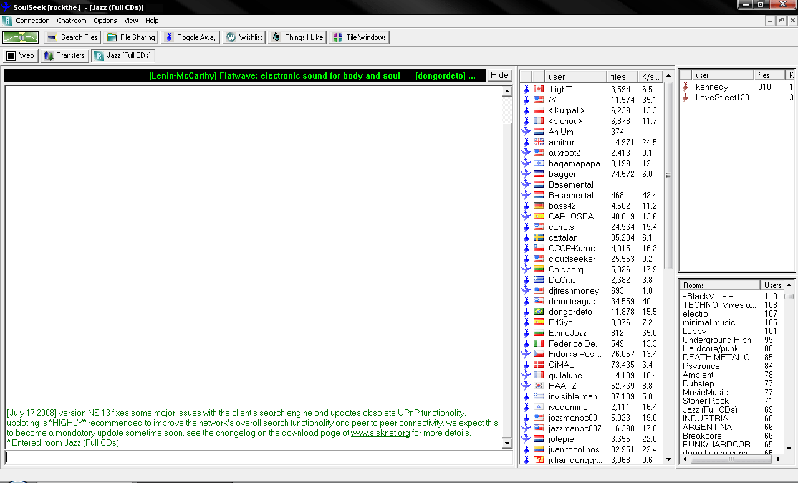798x483 pixels.
Task: Click the green connection status icon
Action: pyautogui.click(x=21, y=37)
